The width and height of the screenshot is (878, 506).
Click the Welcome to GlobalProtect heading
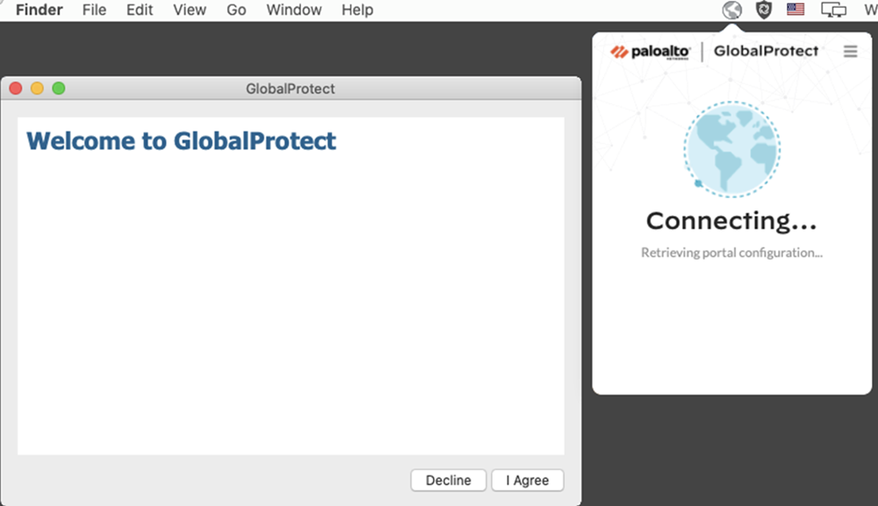(x=182, y=141)
